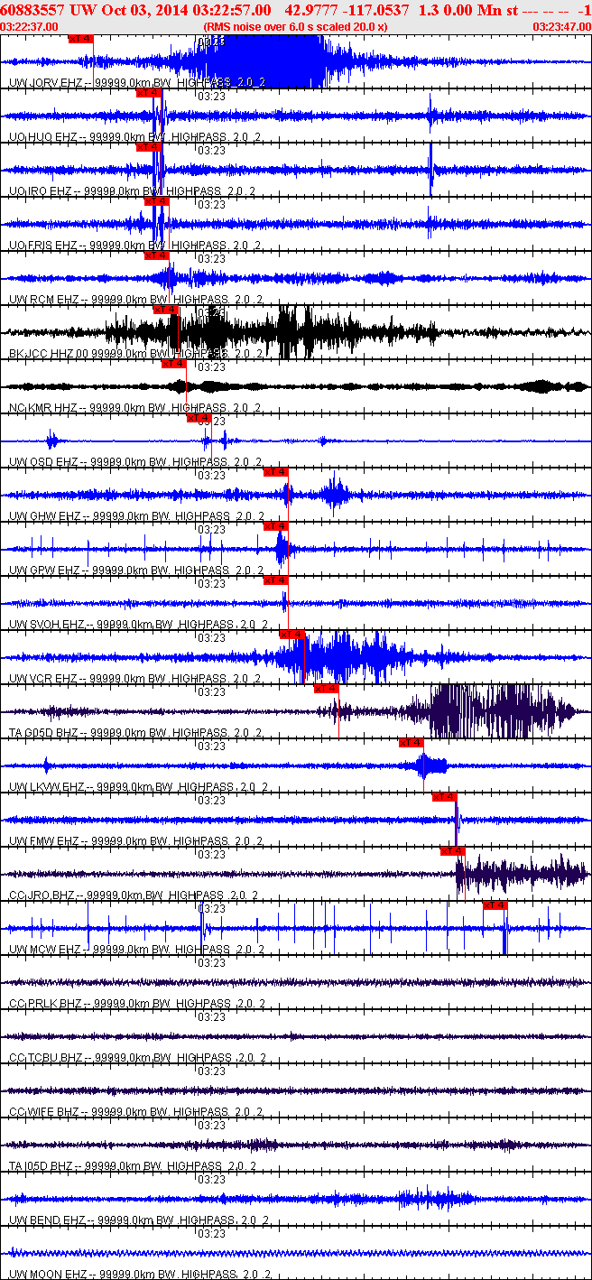Click the red pick flag on JRO trace

point(453,850)
